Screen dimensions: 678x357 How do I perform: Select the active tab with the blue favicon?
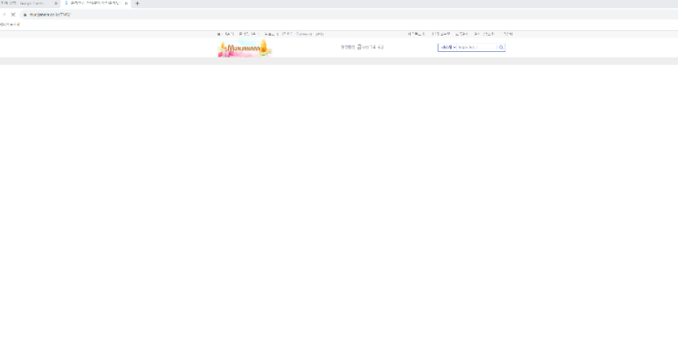tap(95, 4)
